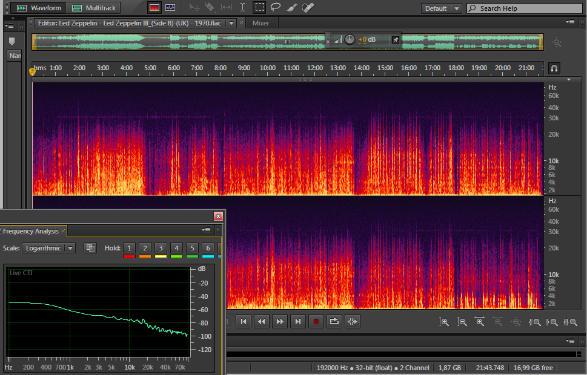Screen dimensions: 587x375
Task: Click the red Record button
Action: tap(316, 322)
